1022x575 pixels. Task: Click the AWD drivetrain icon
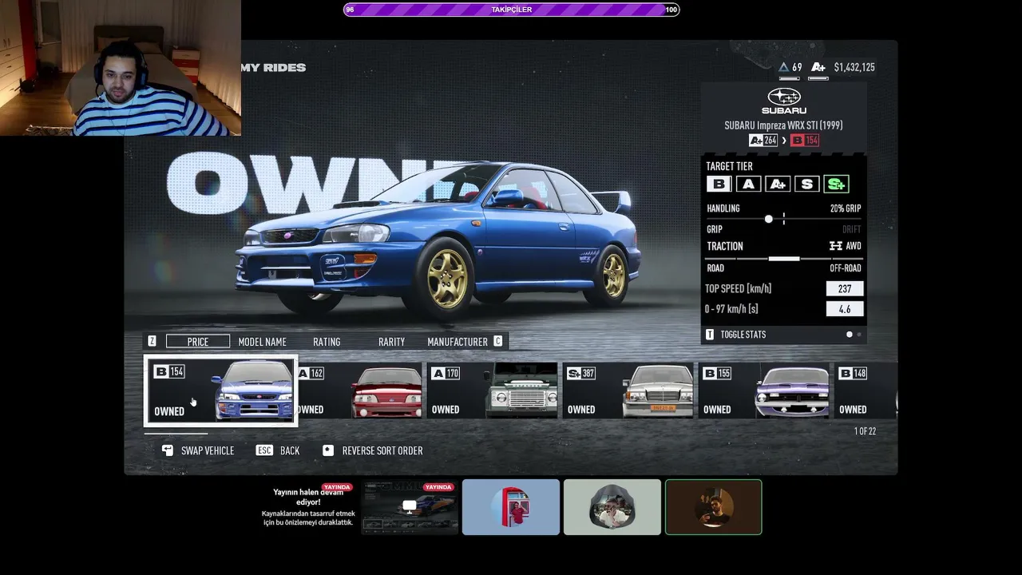[x=836, y=246]
